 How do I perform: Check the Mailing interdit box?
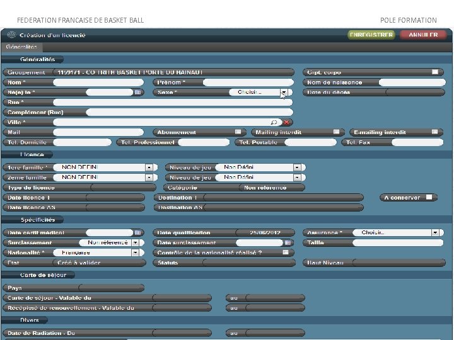[x=336, y=132]
